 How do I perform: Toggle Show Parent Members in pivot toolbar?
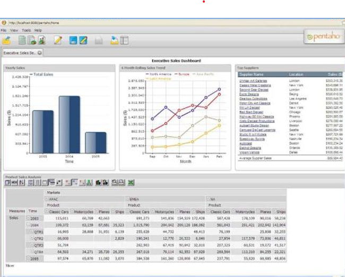pos(31,182)
